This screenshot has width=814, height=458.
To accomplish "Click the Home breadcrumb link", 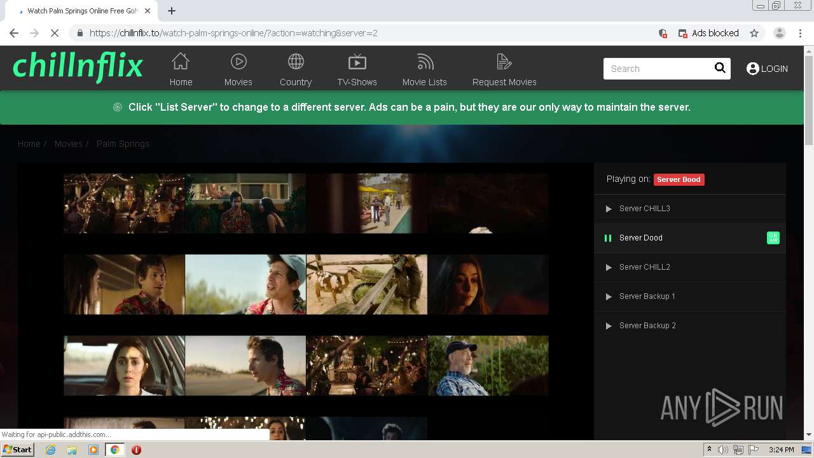I will pos(29,144).
